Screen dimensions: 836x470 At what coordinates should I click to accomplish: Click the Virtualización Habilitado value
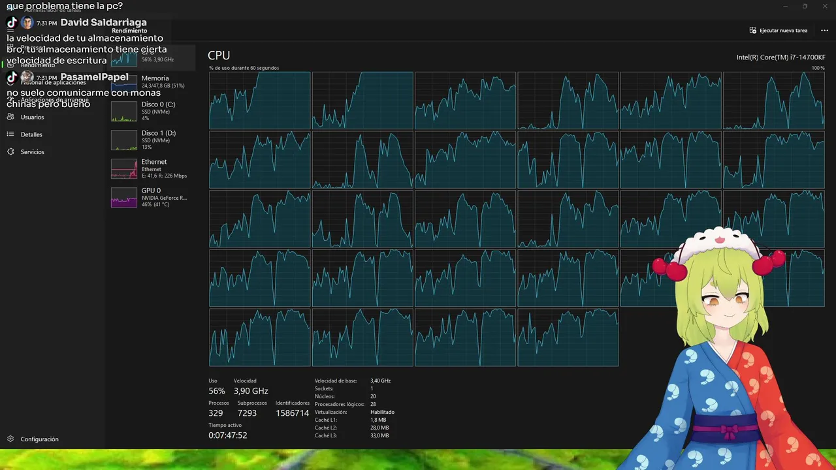pyautogui.click(x=382, y=412)
